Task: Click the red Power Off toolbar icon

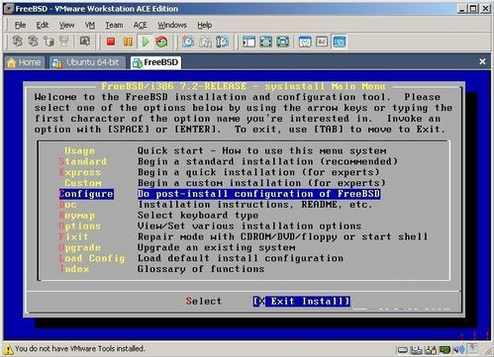Action: (111, 42)
